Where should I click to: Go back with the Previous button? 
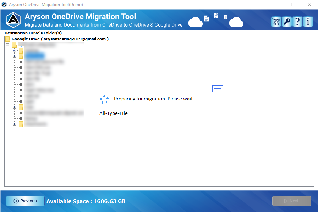coord(25,201)
